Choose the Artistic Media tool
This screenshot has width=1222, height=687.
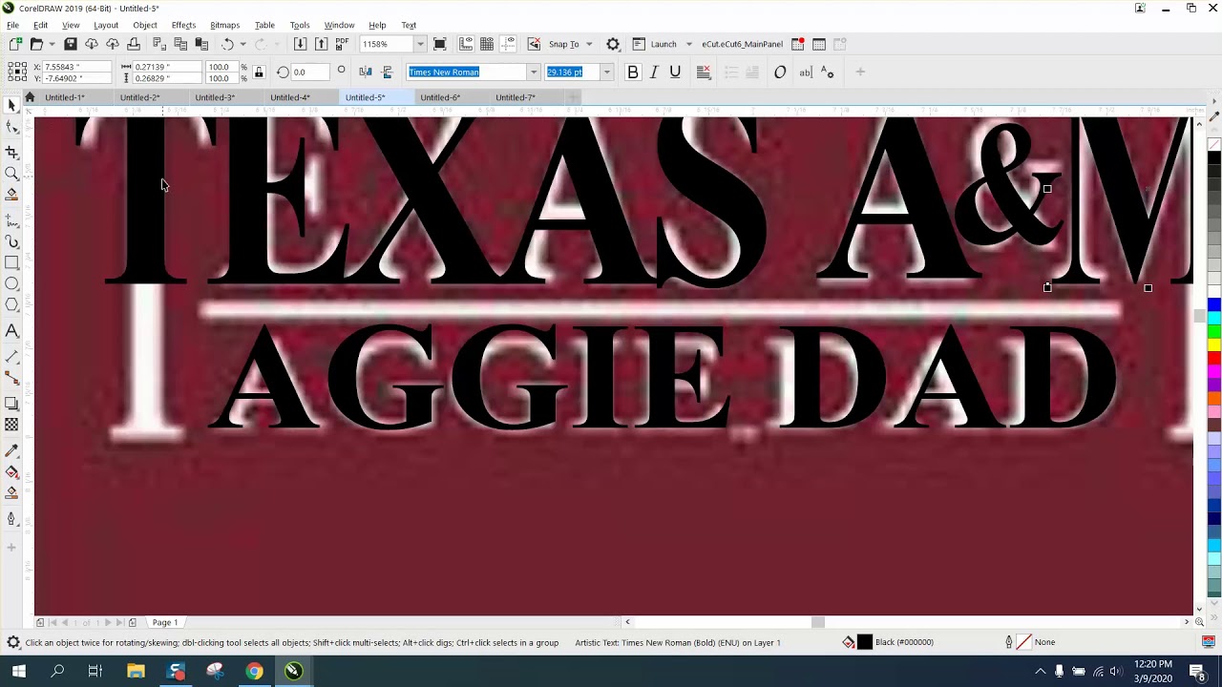[11, 242]
